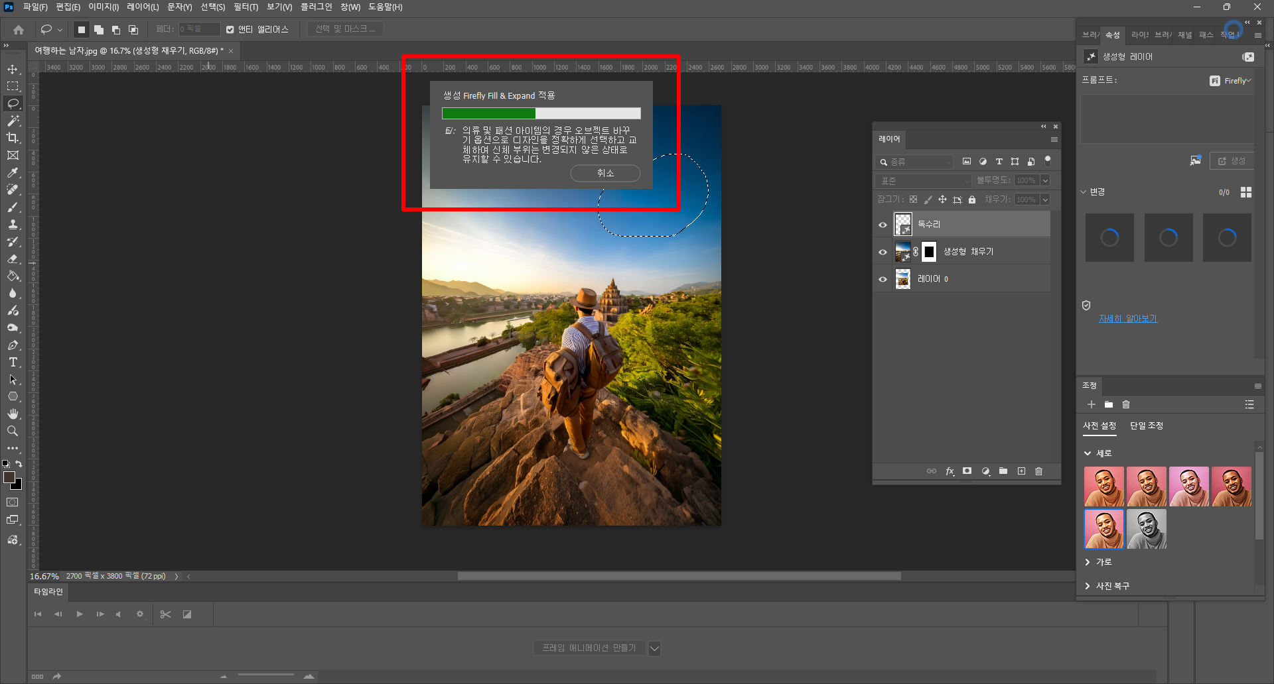Click the delete layer trash icon

(1039, 471)
